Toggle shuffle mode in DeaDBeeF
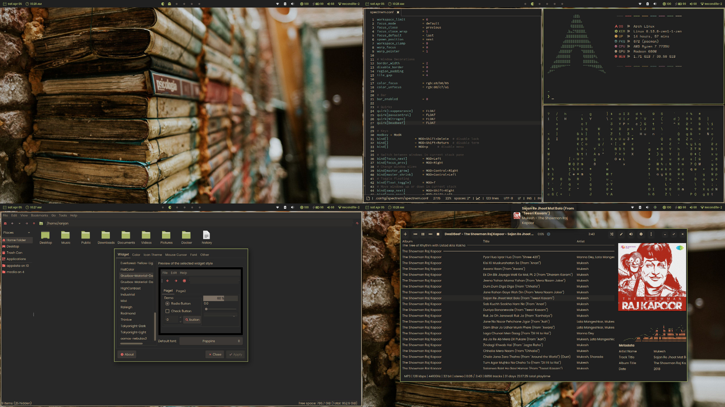This screenshot has width=725, height=407. pos(612,234)
